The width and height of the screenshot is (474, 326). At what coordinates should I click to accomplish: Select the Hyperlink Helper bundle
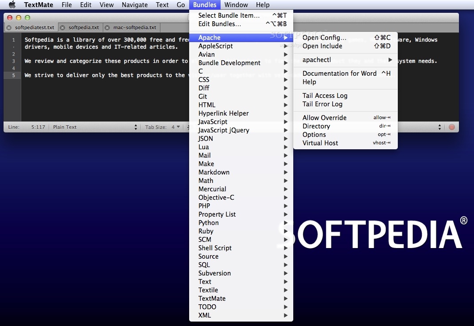[241, 113]
